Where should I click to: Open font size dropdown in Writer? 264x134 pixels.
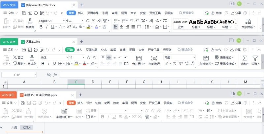tap(82, 21)
